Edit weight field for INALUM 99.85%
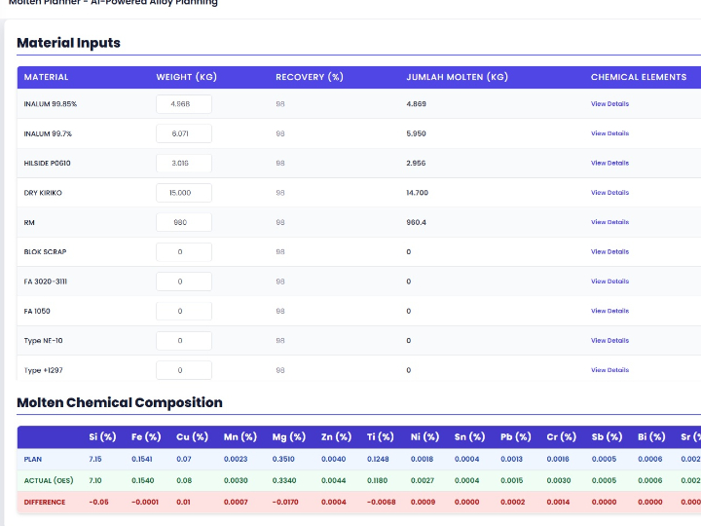The width and height of the screenshot is (701, 526). 184,104
